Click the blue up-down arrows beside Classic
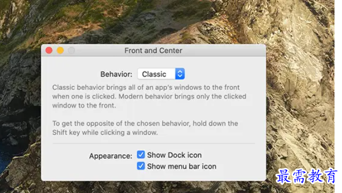 (x=180, y=74)
